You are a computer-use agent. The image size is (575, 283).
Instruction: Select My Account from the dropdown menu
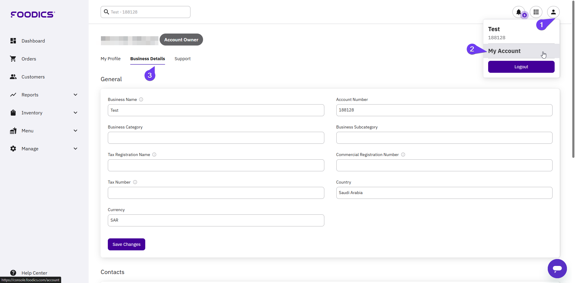[505, 51]
